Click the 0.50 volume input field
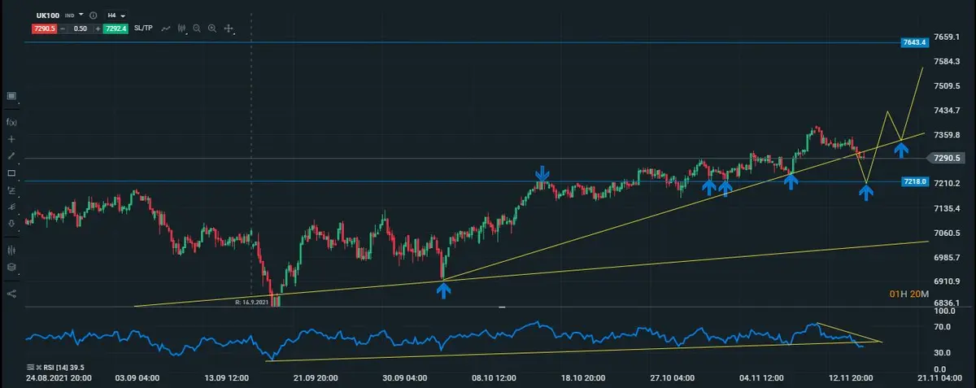The image size is (976, 388). click(x=81, y=28)
